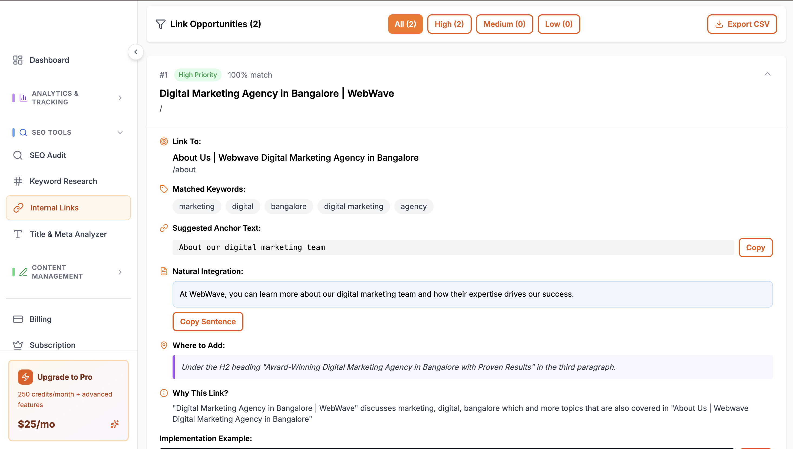
Task: Open Keyword Research
Action: (63, 181)
